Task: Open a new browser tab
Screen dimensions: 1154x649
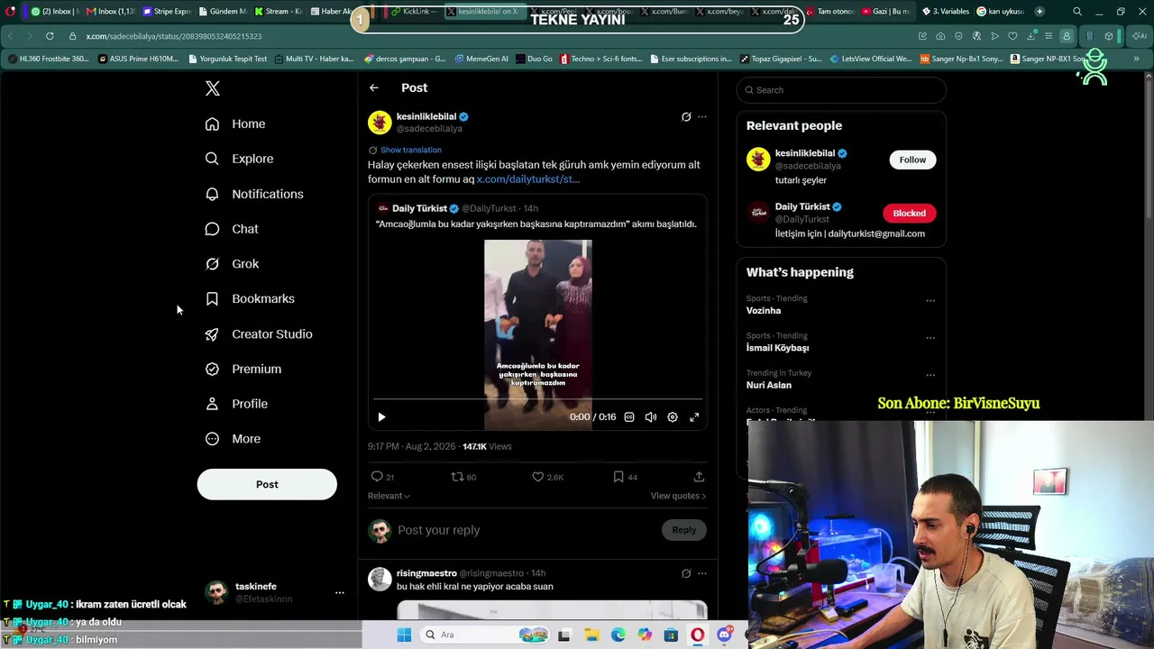Action: [x=1040, y=12]
